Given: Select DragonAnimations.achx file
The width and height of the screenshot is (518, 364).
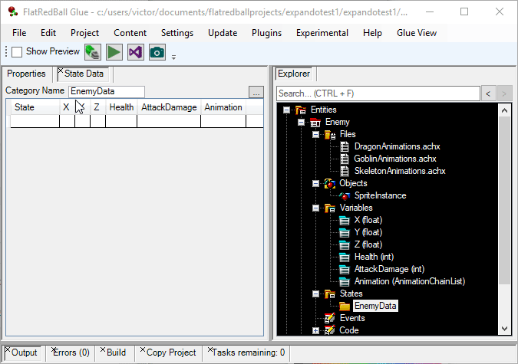Looking at the screenshot, I should [x=397, y=146].
